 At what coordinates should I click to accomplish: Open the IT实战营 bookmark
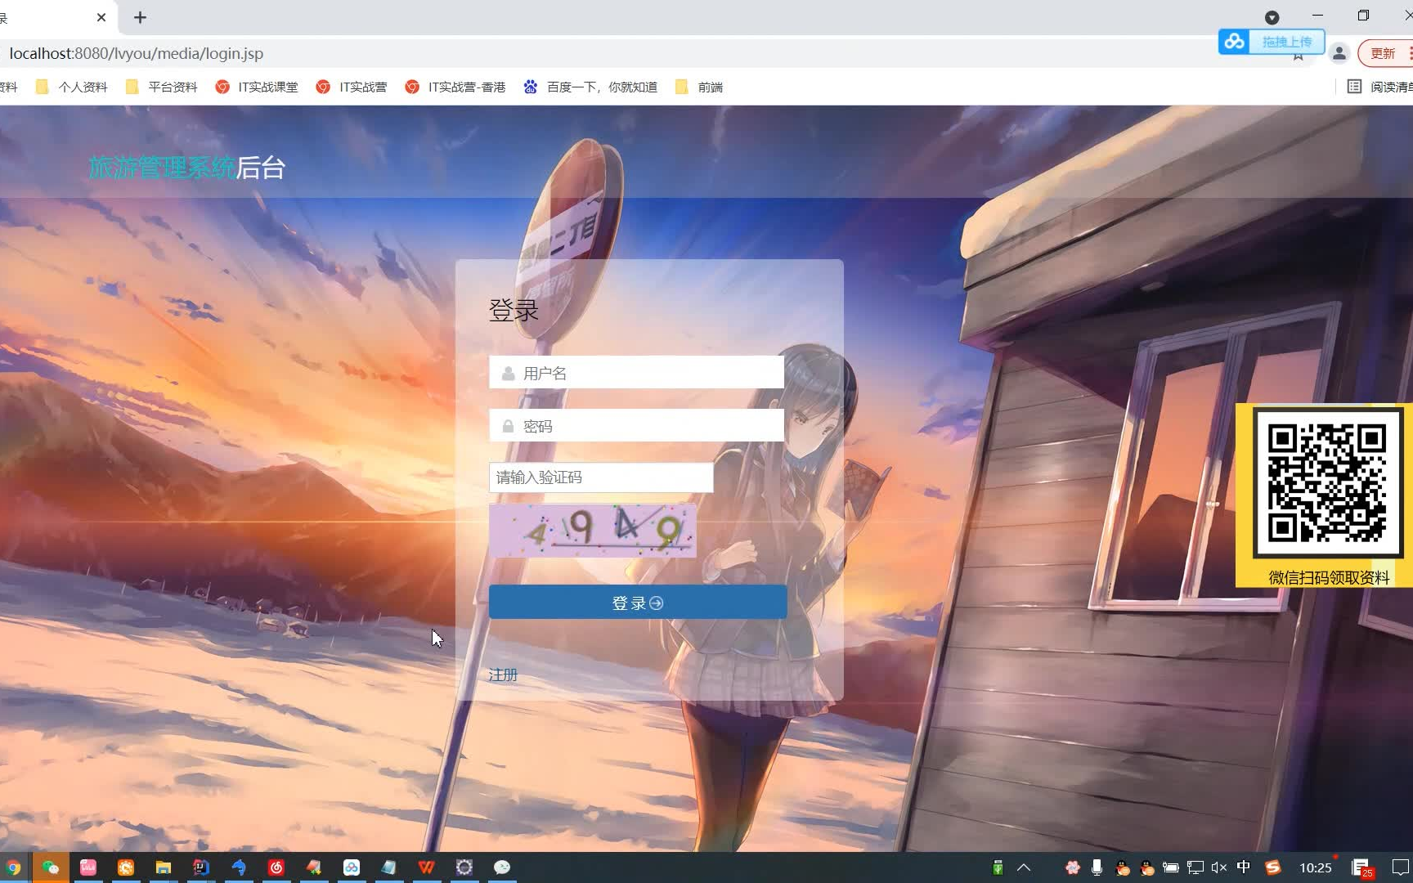[352, 87]
